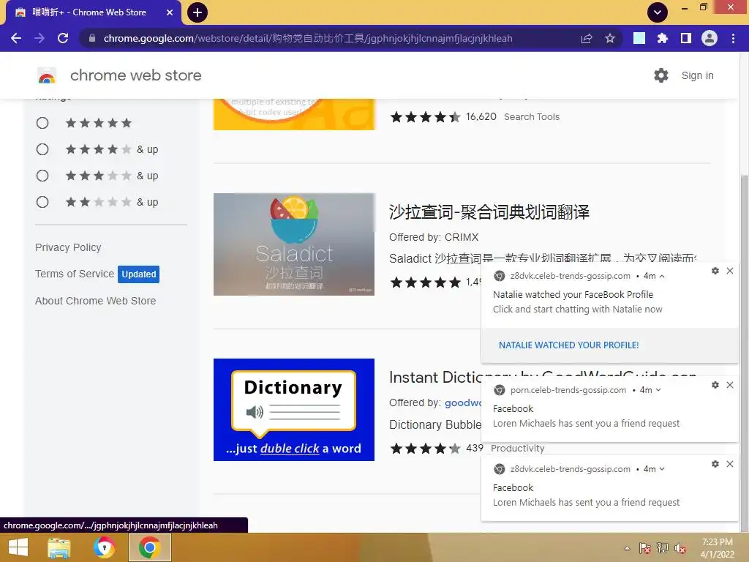Close the porn.celeb-trends-gossip.com notification
The image size is (749, 562).
[730, 385]
